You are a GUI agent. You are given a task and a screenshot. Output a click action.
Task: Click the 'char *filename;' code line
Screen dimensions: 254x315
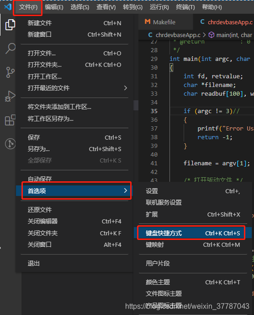point(210,85)
